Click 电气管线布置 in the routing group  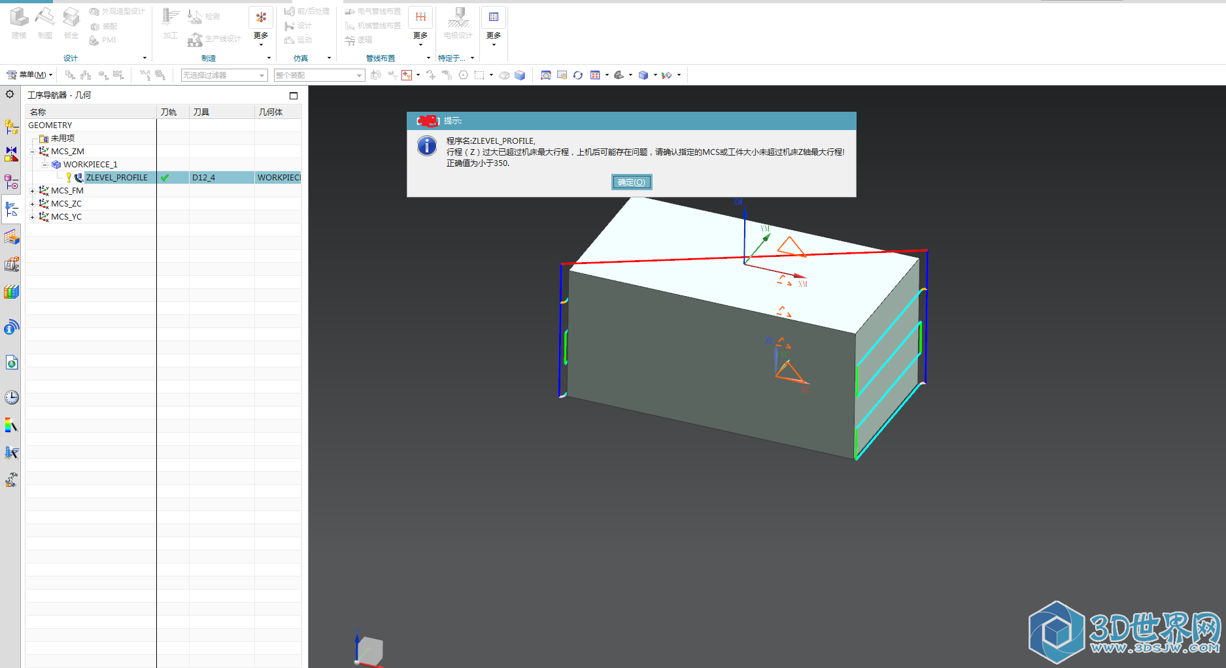373,12
